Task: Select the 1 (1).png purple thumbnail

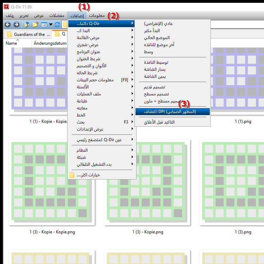Action: pyautogui.click(x=237, y=81)
